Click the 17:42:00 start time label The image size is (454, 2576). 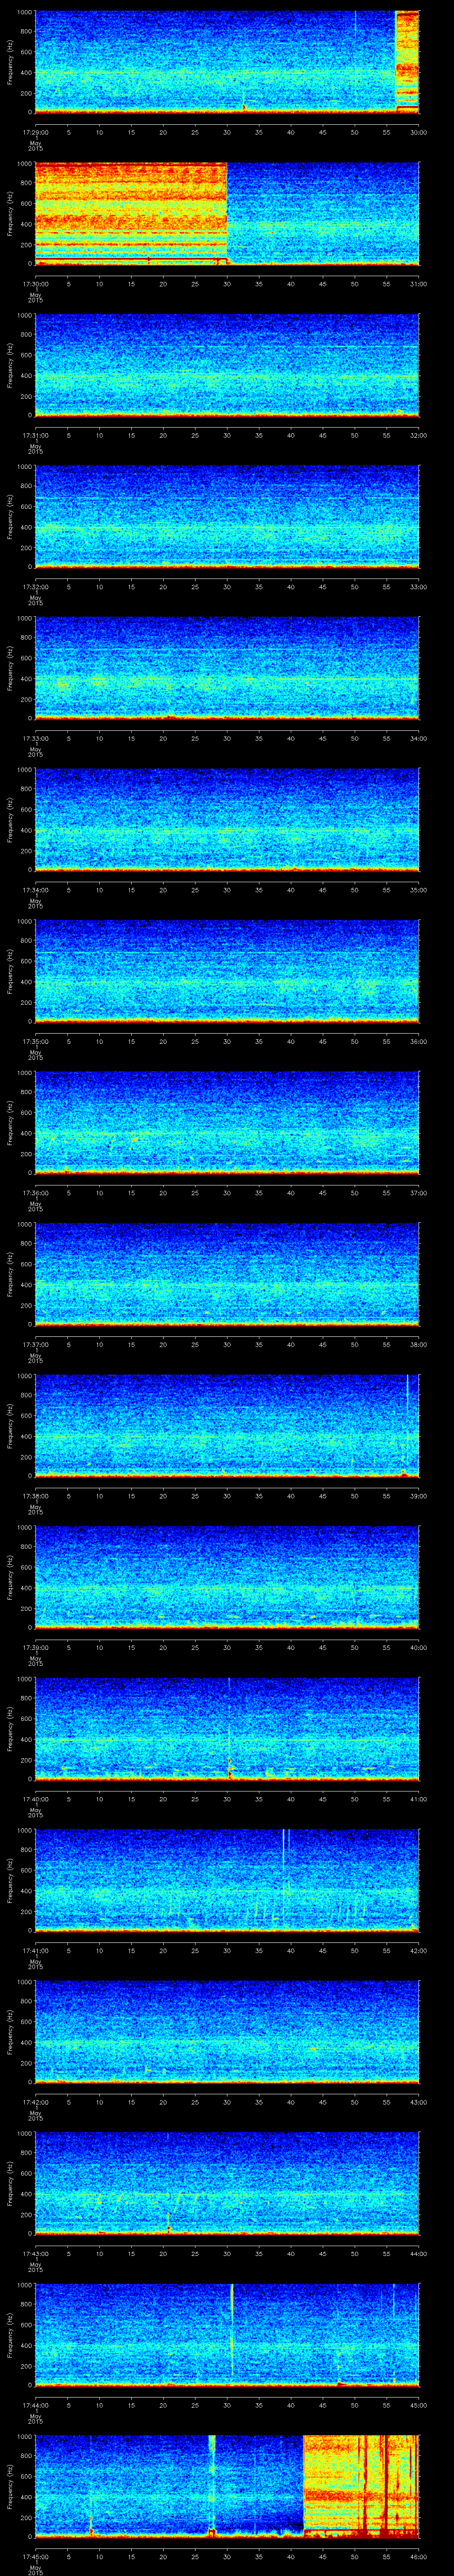point(35,2102)
